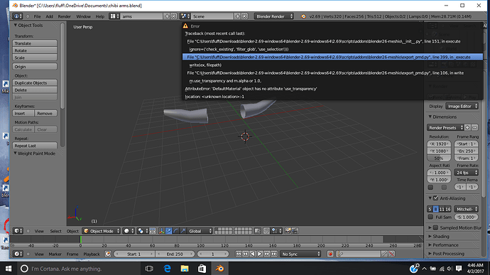Viewport: 490px width, 275px height.
Task: Add a new screen layout next to 'arms'
Action: (167, 16)
